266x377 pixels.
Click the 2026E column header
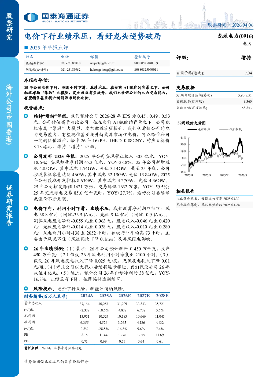point(125,296)
